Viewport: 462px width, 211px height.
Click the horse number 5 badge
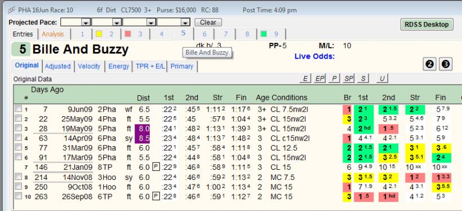click(21, 49)
